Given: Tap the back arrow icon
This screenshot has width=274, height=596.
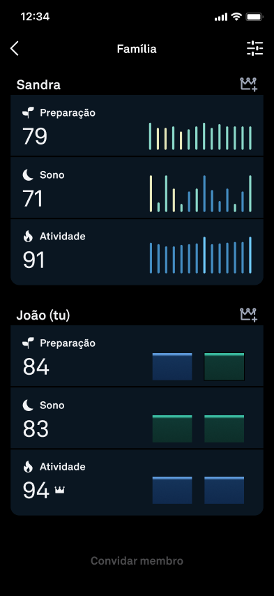Looking at the screenshot, I should coord(15,49).
